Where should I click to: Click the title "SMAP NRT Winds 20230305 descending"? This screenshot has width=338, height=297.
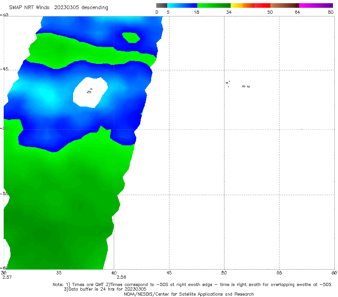coord(58,8)
